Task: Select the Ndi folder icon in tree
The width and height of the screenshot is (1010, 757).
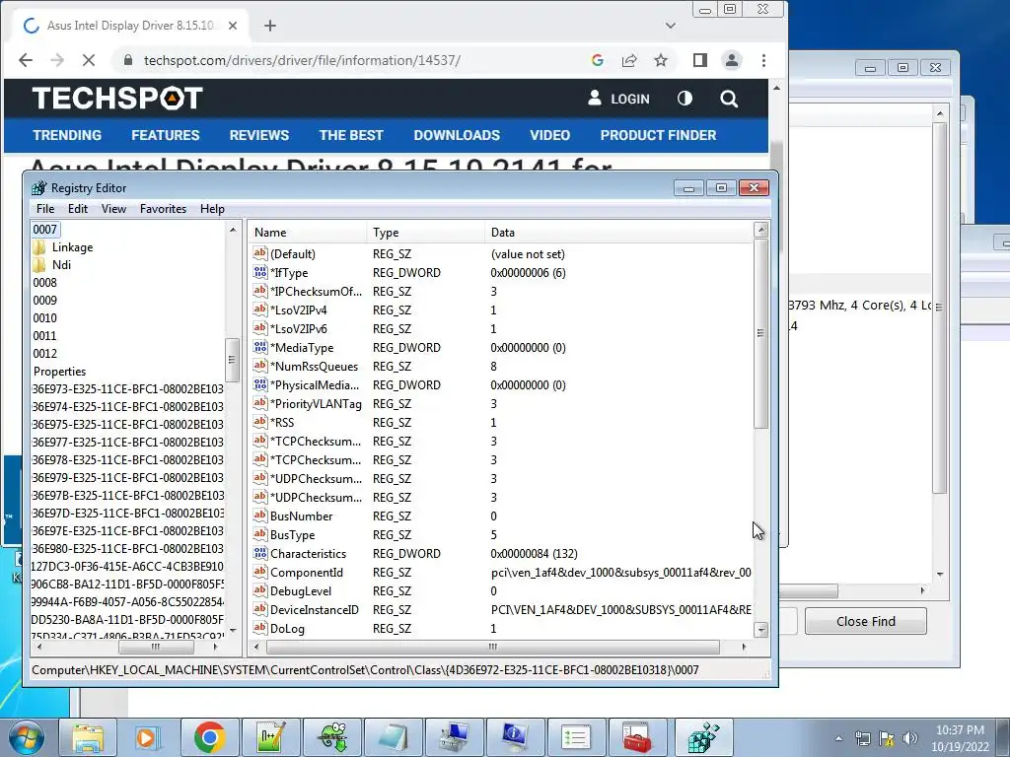Action: tap(39, 264)
